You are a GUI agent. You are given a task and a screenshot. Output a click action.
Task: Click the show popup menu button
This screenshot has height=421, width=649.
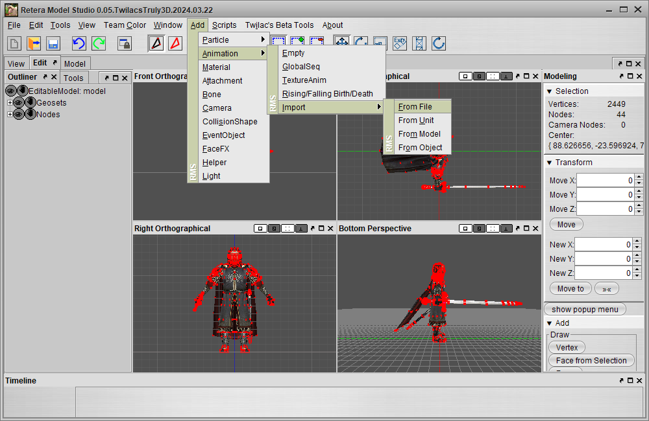pyautogui.click(x=585, y=309)
